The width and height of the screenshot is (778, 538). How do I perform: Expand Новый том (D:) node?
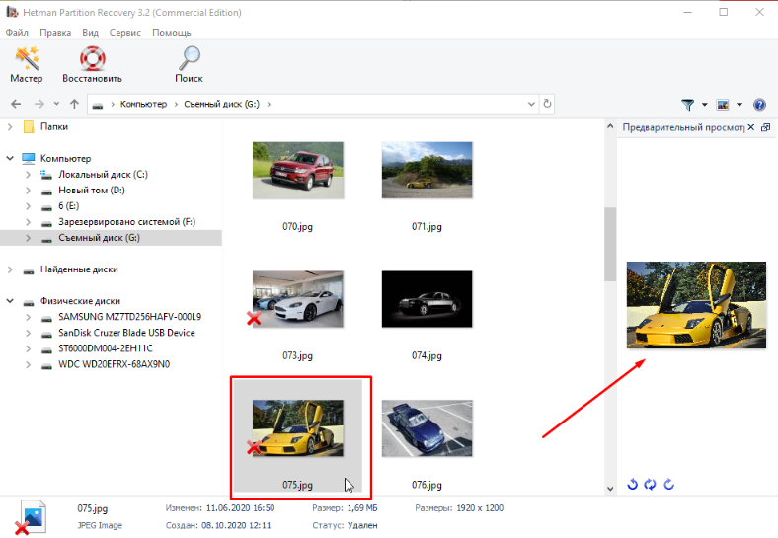28,191
